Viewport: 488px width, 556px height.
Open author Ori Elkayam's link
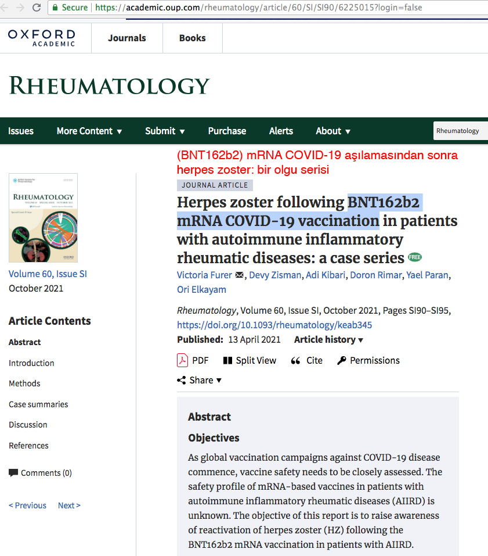coord(201,289)
